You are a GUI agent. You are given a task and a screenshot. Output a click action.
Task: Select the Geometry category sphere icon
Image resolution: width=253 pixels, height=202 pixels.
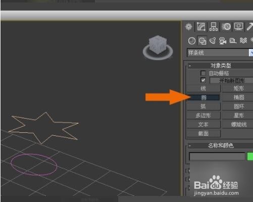click(x=192, y=41)
